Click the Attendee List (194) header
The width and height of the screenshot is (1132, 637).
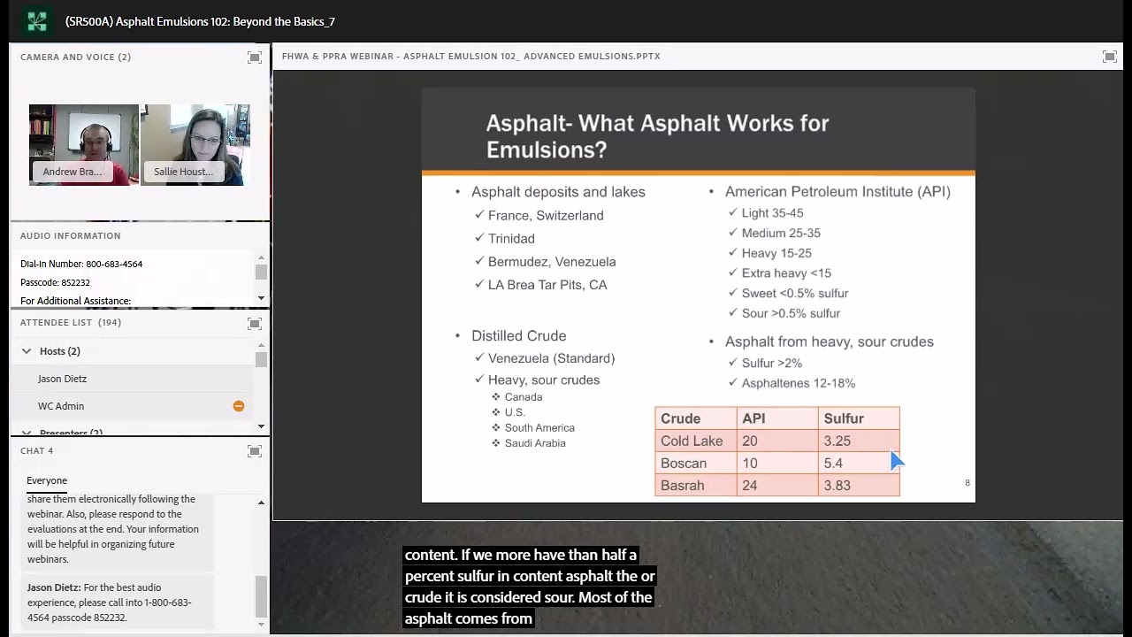coord(71,323)
